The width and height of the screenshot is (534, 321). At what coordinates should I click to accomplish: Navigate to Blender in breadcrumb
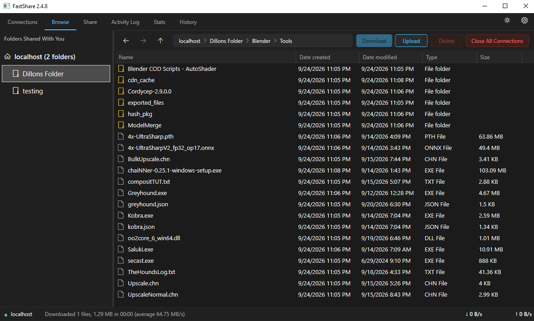click(261, 41)
